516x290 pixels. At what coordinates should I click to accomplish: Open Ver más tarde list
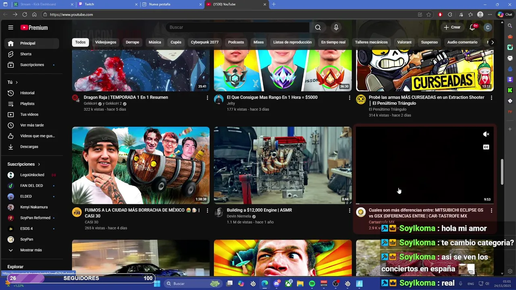[32, 125]
